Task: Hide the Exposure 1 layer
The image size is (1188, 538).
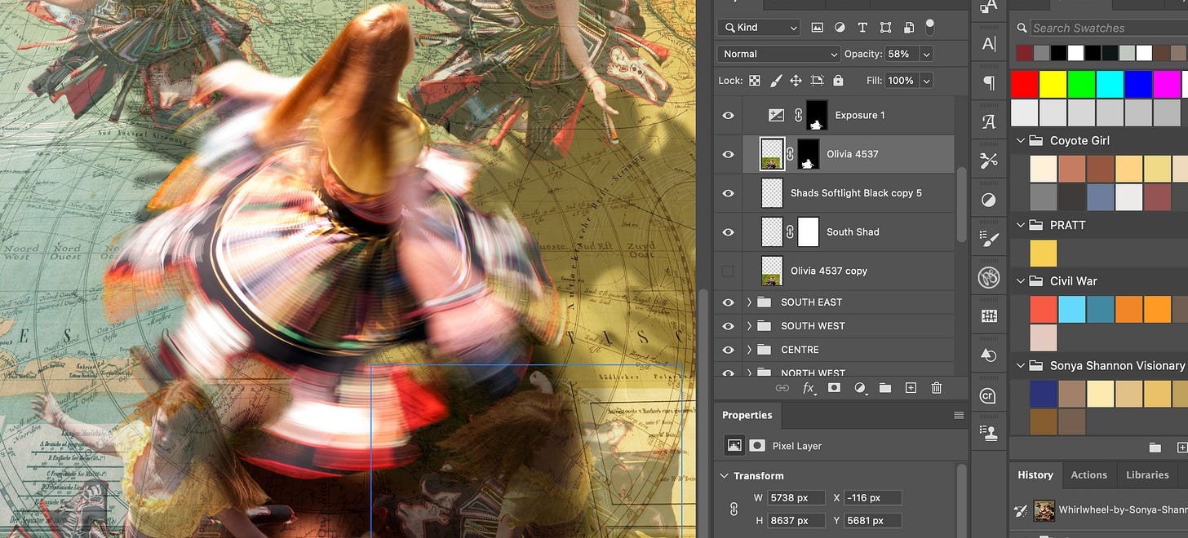Action: point(728,116)
